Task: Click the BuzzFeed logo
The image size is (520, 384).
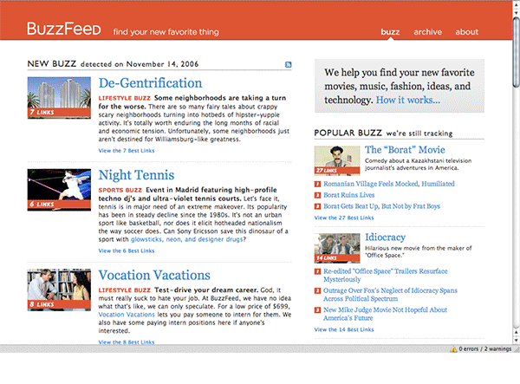Action: [63, 29]
